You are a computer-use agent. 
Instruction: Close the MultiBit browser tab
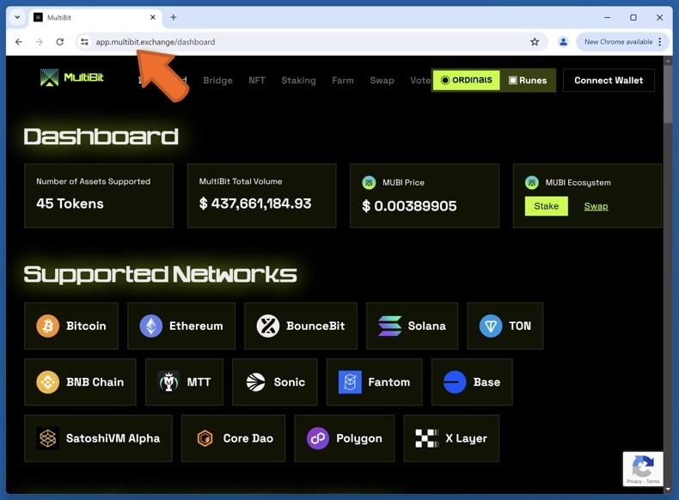coord(152,17)
